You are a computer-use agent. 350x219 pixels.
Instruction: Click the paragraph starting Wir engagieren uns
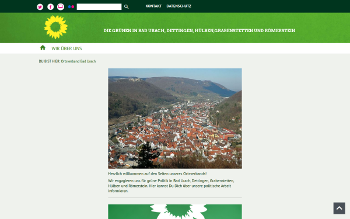(171, 186)
